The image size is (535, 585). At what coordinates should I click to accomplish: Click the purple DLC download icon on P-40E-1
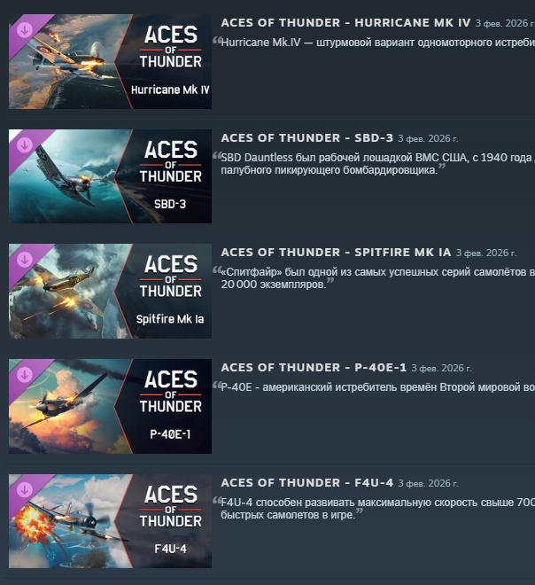(25, 374)
